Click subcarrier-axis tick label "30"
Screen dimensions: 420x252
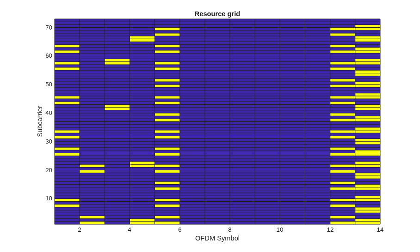[49, 142]
